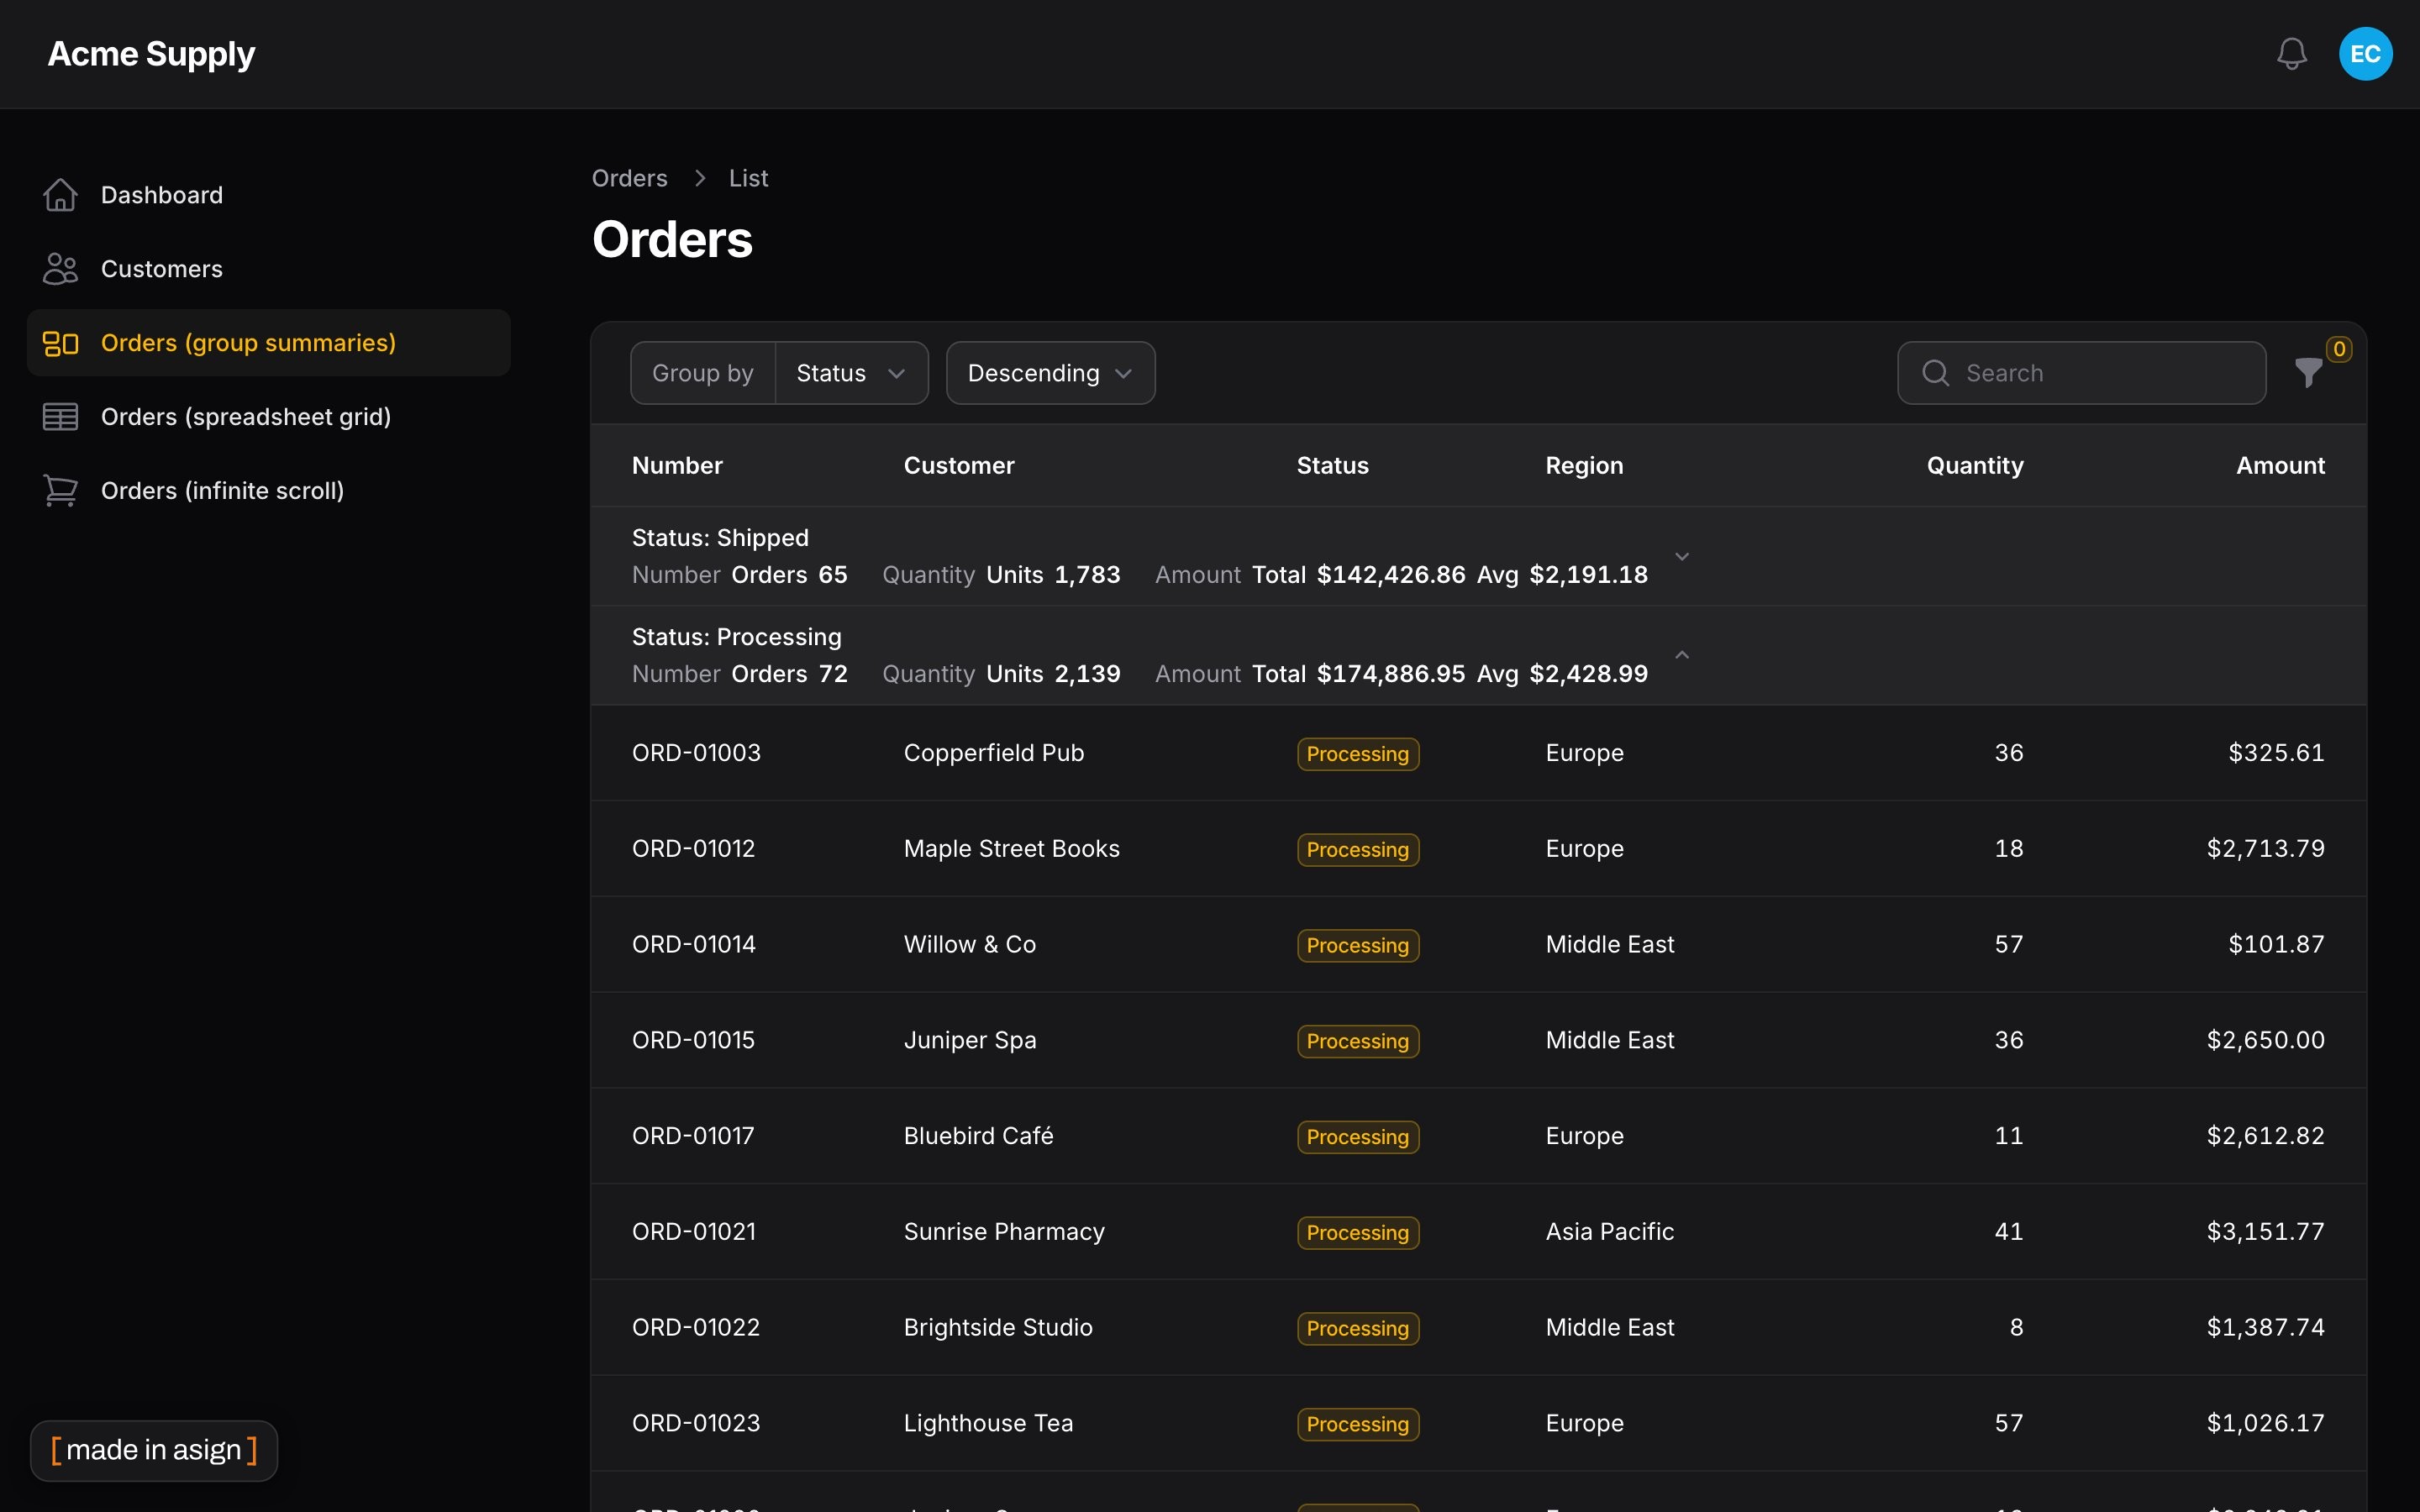Click the Acme Supply brand title
The height and width of the screenshot is (1512, 2420).
151,54
